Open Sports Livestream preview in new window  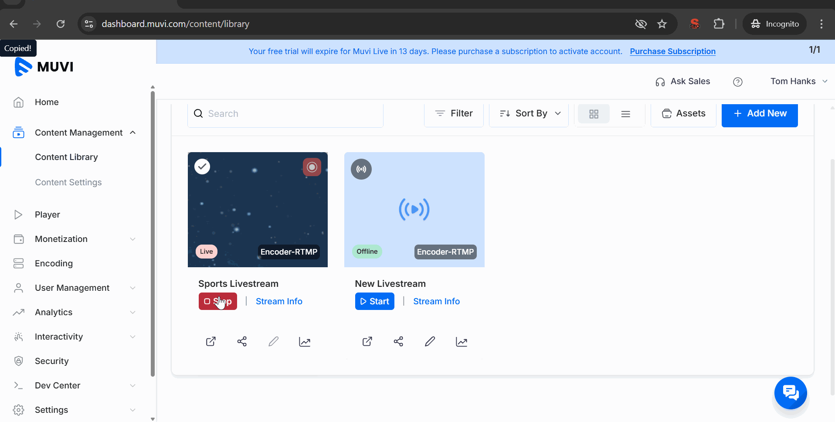tap(210, 341)
